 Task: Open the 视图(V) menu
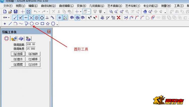tap(20, 6)
